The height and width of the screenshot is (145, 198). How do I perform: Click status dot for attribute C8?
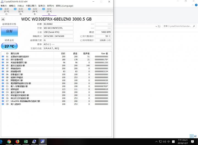pyautogui.click(x=3, y=104)
